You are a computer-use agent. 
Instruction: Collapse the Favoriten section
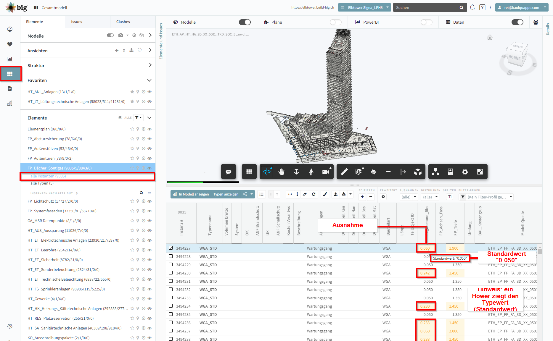click(149, 80)
